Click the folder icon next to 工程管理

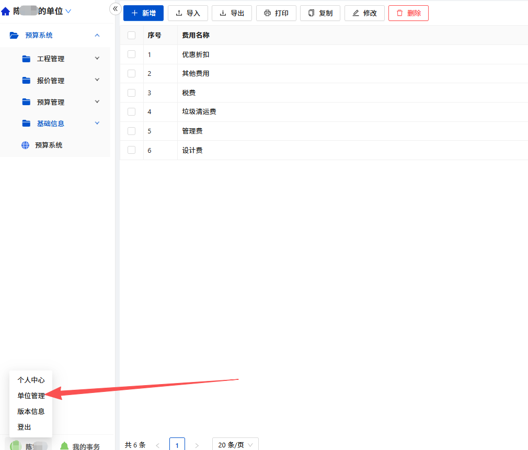pos(26,59)
